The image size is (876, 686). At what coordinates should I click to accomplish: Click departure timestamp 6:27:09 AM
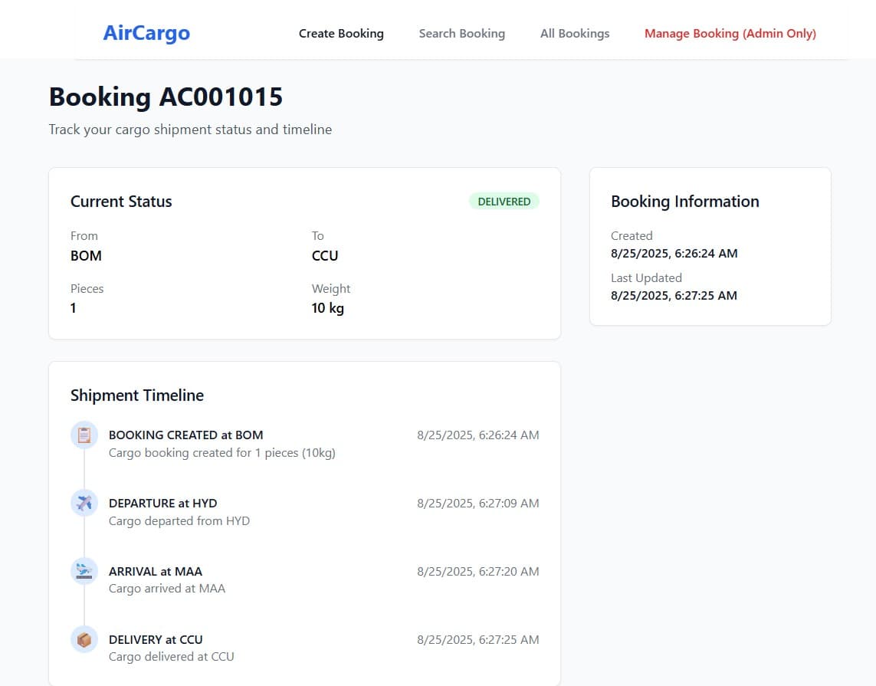click(478, 504)
